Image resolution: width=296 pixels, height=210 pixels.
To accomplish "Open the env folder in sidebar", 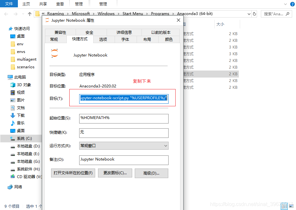I will coord(17,44).
